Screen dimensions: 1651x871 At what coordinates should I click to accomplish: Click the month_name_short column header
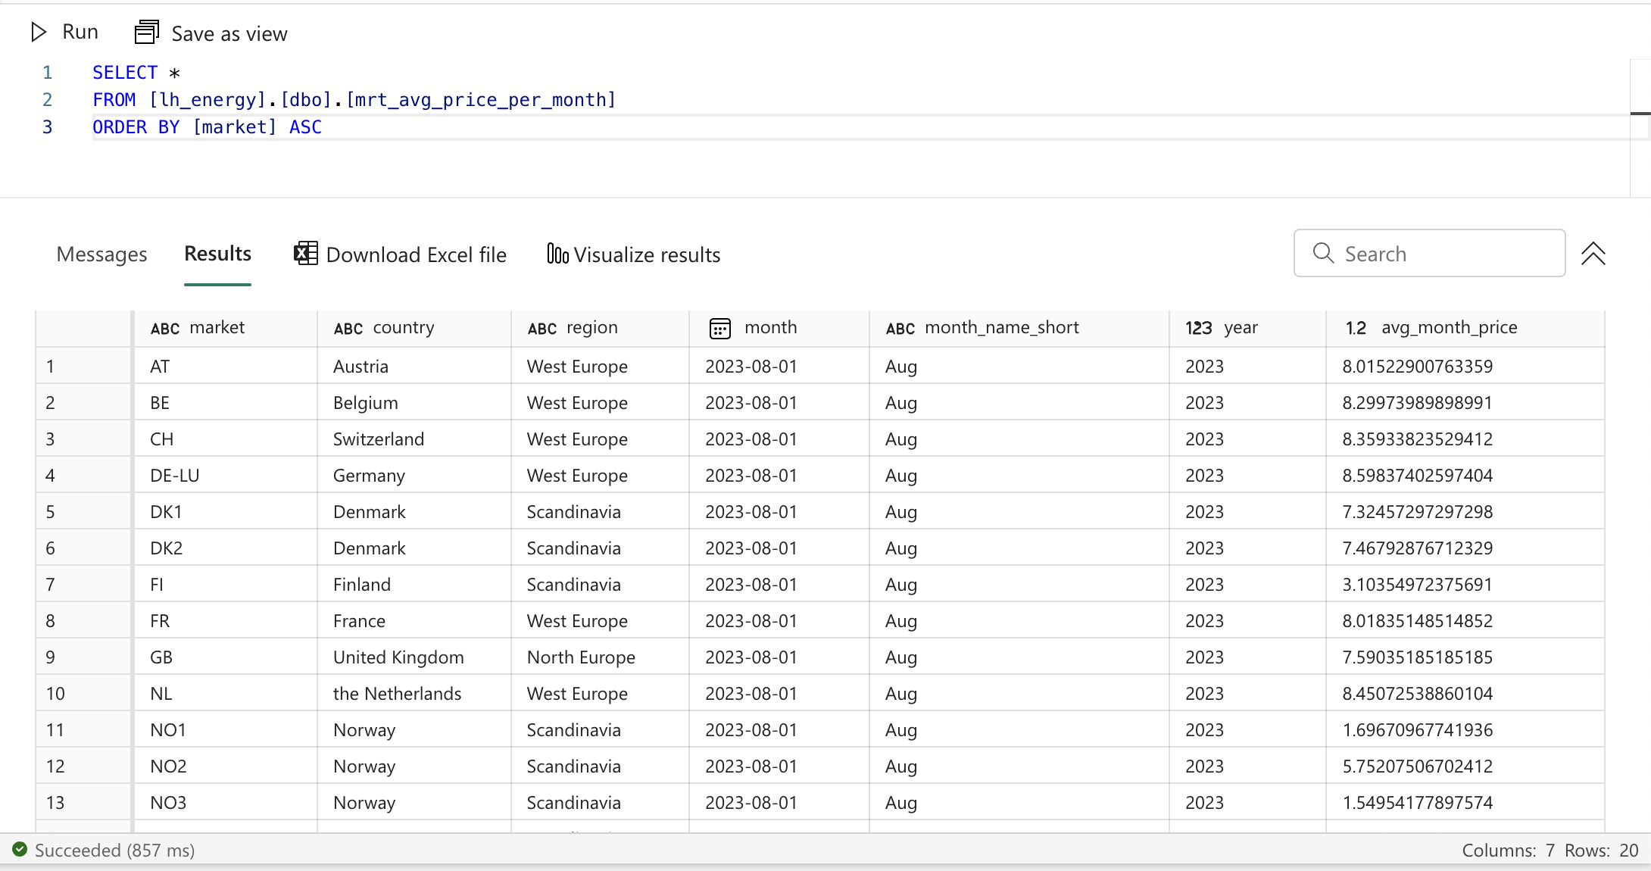1001,327
